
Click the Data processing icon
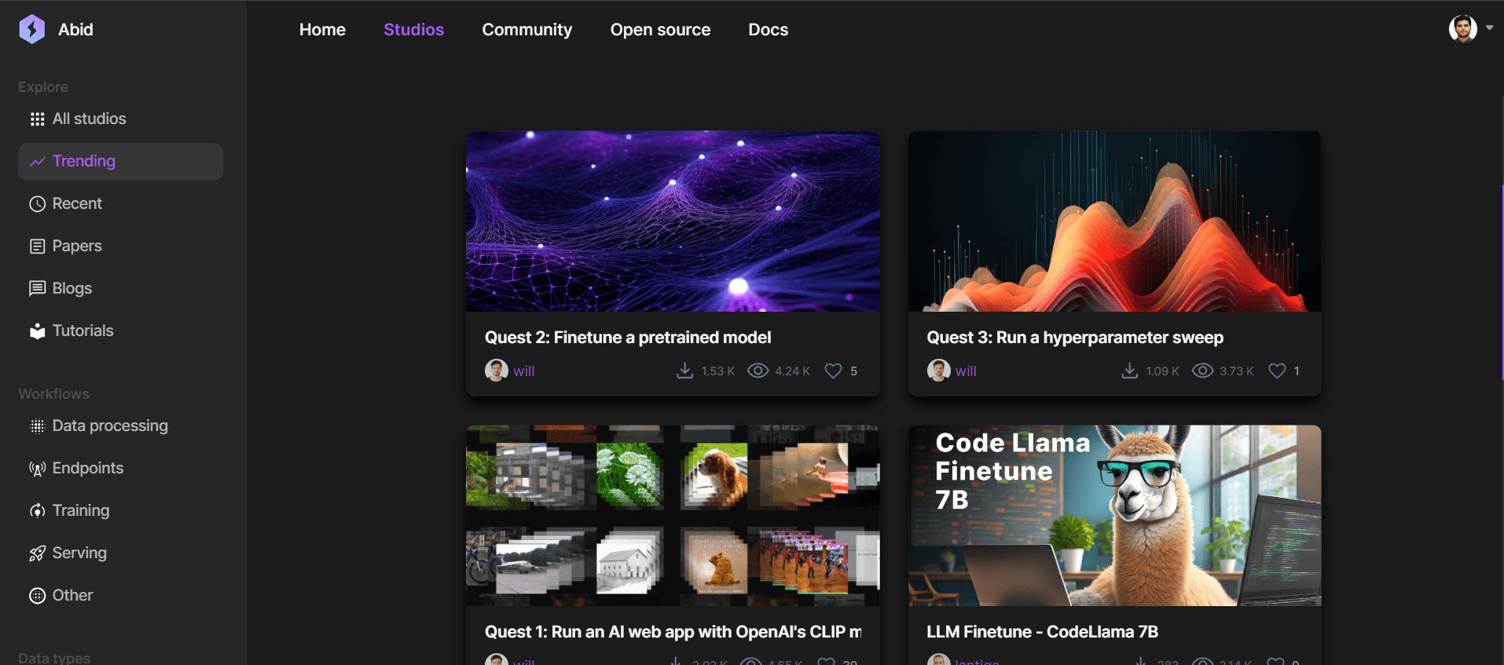pyautogui.click(x=37, y=426)
